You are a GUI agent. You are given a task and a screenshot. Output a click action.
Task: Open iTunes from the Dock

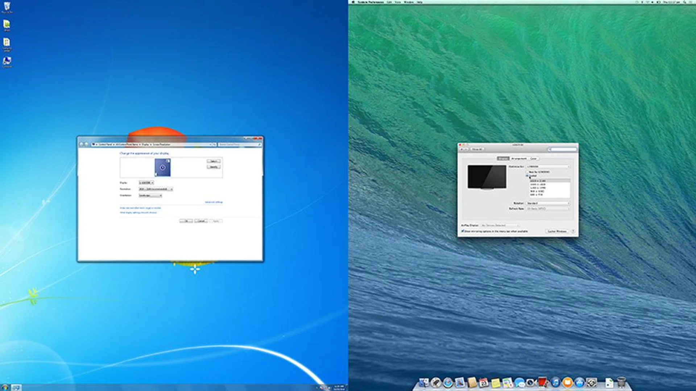pos(556,383)
